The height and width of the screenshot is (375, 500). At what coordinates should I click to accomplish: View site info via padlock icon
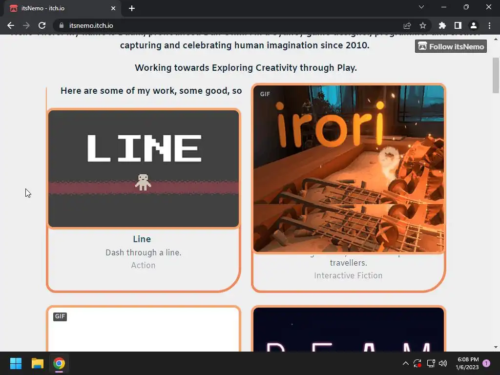62,25
